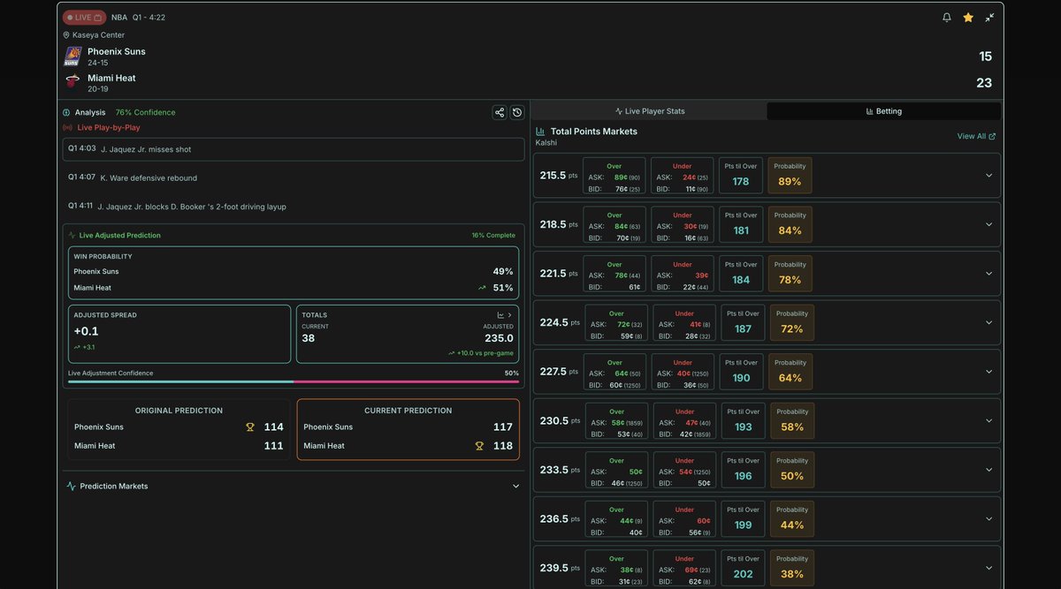Click the Adjusted total 235.0 value
This screenshot has width=1061, height=589.
coord(499,338)
